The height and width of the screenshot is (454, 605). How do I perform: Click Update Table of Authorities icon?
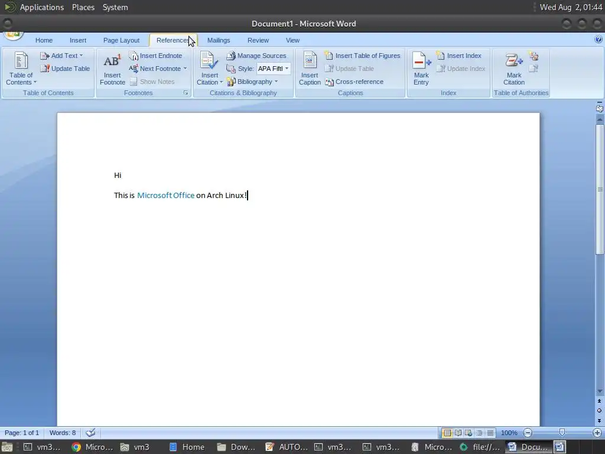(534, 69)
